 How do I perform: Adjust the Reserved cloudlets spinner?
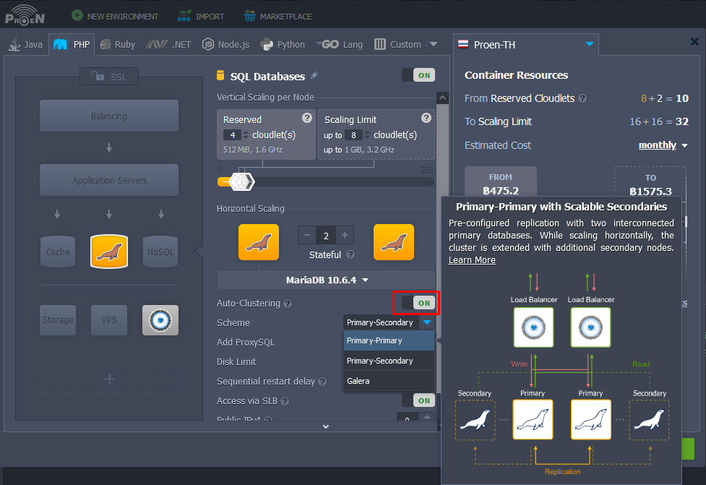coord(246,134)
